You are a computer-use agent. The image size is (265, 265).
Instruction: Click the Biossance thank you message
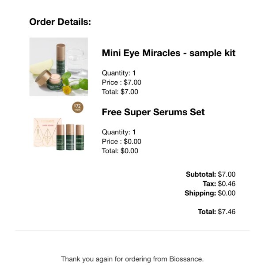[x=132, y=259]
